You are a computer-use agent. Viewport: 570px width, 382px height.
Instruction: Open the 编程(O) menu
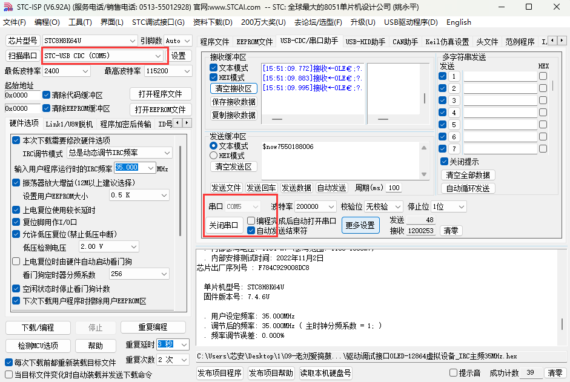[47, 22]
